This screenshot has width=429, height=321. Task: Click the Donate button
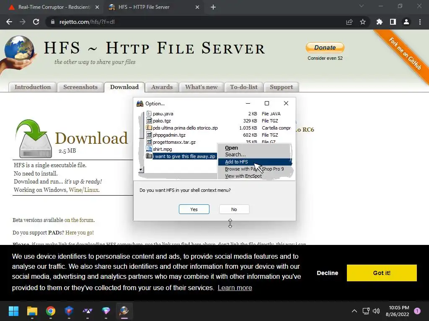325,48
